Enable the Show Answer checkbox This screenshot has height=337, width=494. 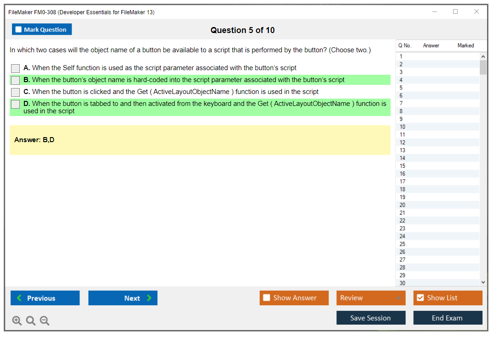(267, 298)
